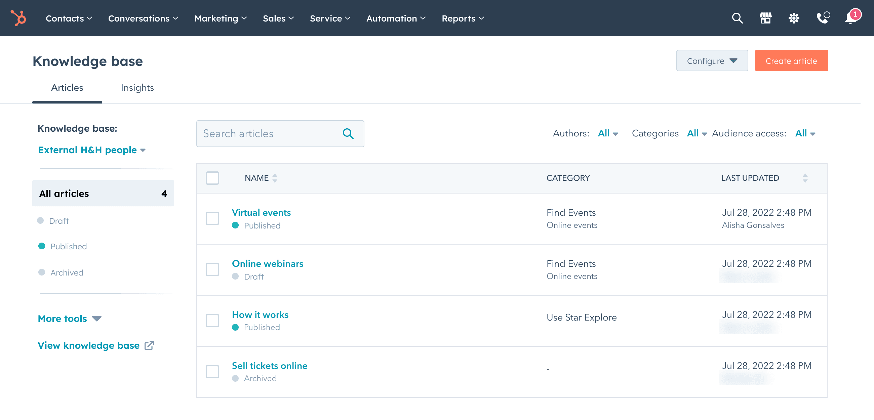The height and width of the screenshot is (420, 874).
Task: Check the Online webinars article checkbox
Action: point(212,269)
